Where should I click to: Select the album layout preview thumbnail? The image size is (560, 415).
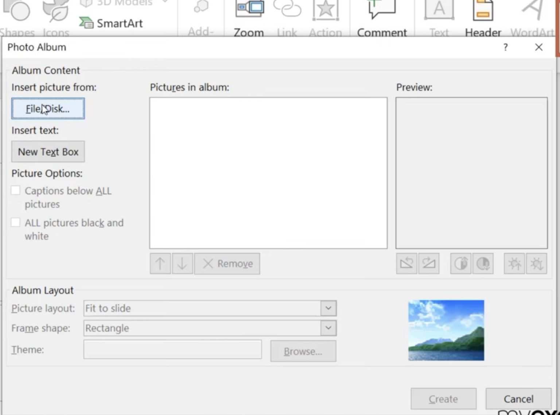pyautogui.click(x=446, y=330)
